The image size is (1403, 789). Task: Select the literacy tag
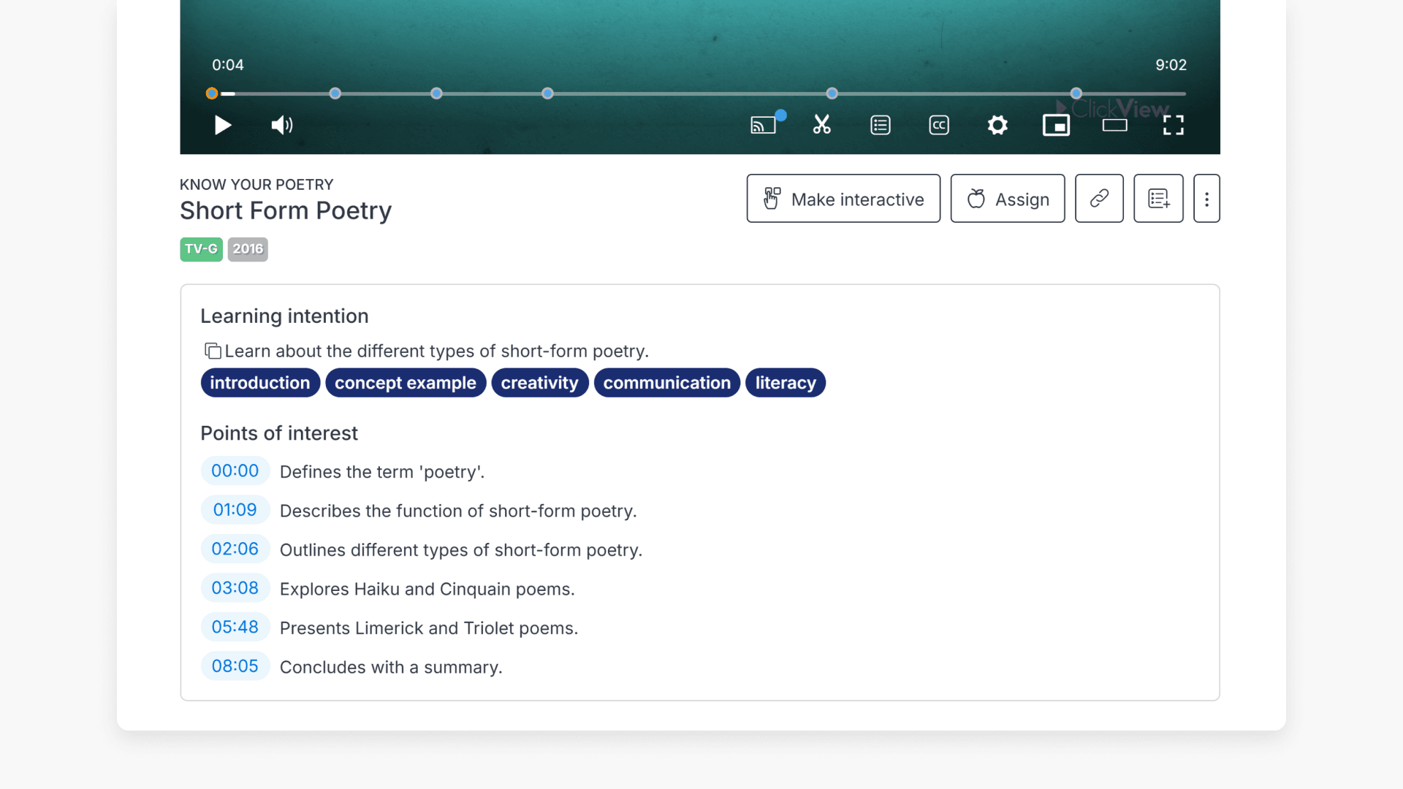click(786, 383)
